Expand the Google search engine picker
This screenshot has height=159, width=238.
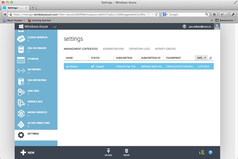click(x=165, y=14)
